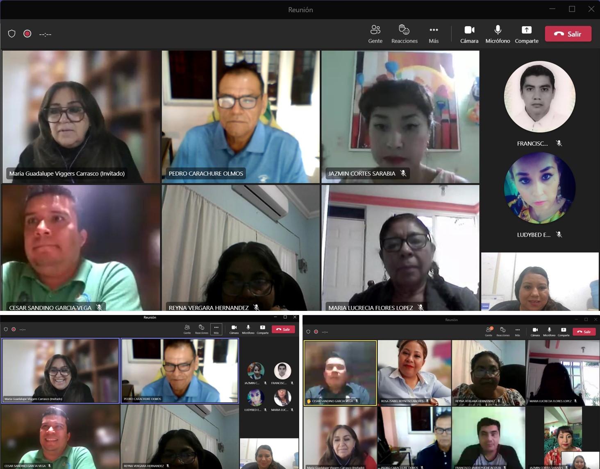The image size is (600, 469).
Task: Click PEDRO CARACHURE OLMOS name label, top window
Action: [206, 173]
